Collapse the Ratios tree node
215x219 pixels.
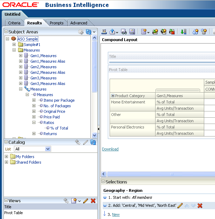pyautogui.click(x=34, y=122)
